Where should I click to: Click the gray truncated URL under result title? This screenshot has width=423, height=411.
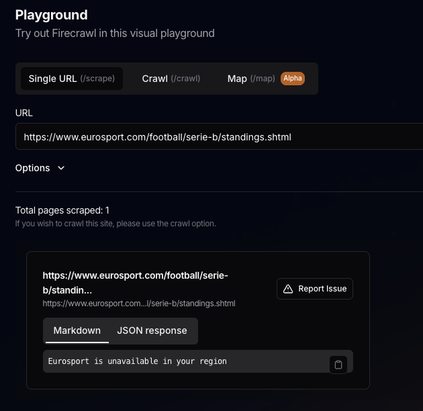(139, 304)
